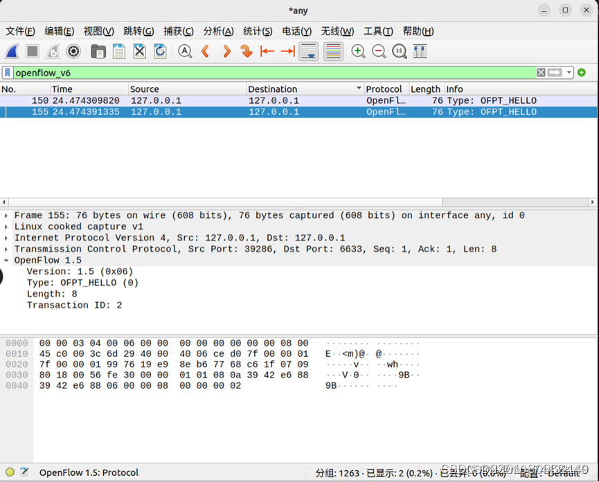Open the capture options gear icon

click(x=73, y=51)
